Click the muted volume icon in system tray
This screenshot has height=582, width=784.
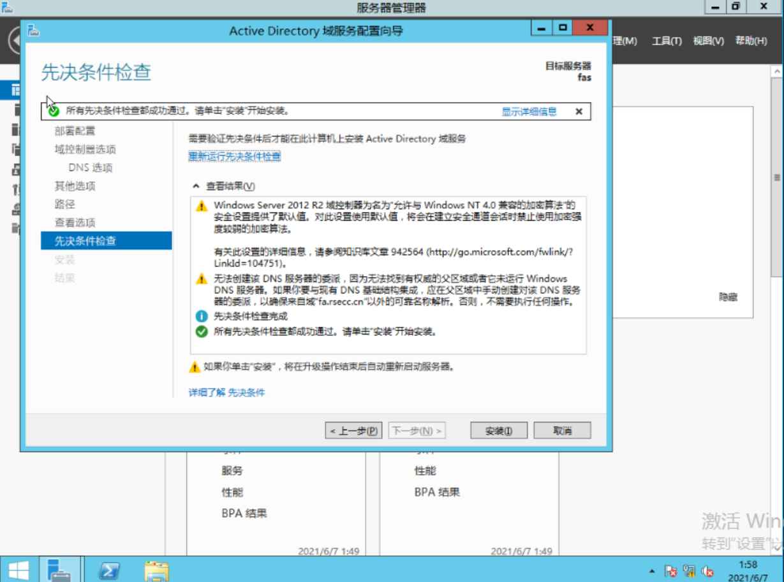point(708,571)
